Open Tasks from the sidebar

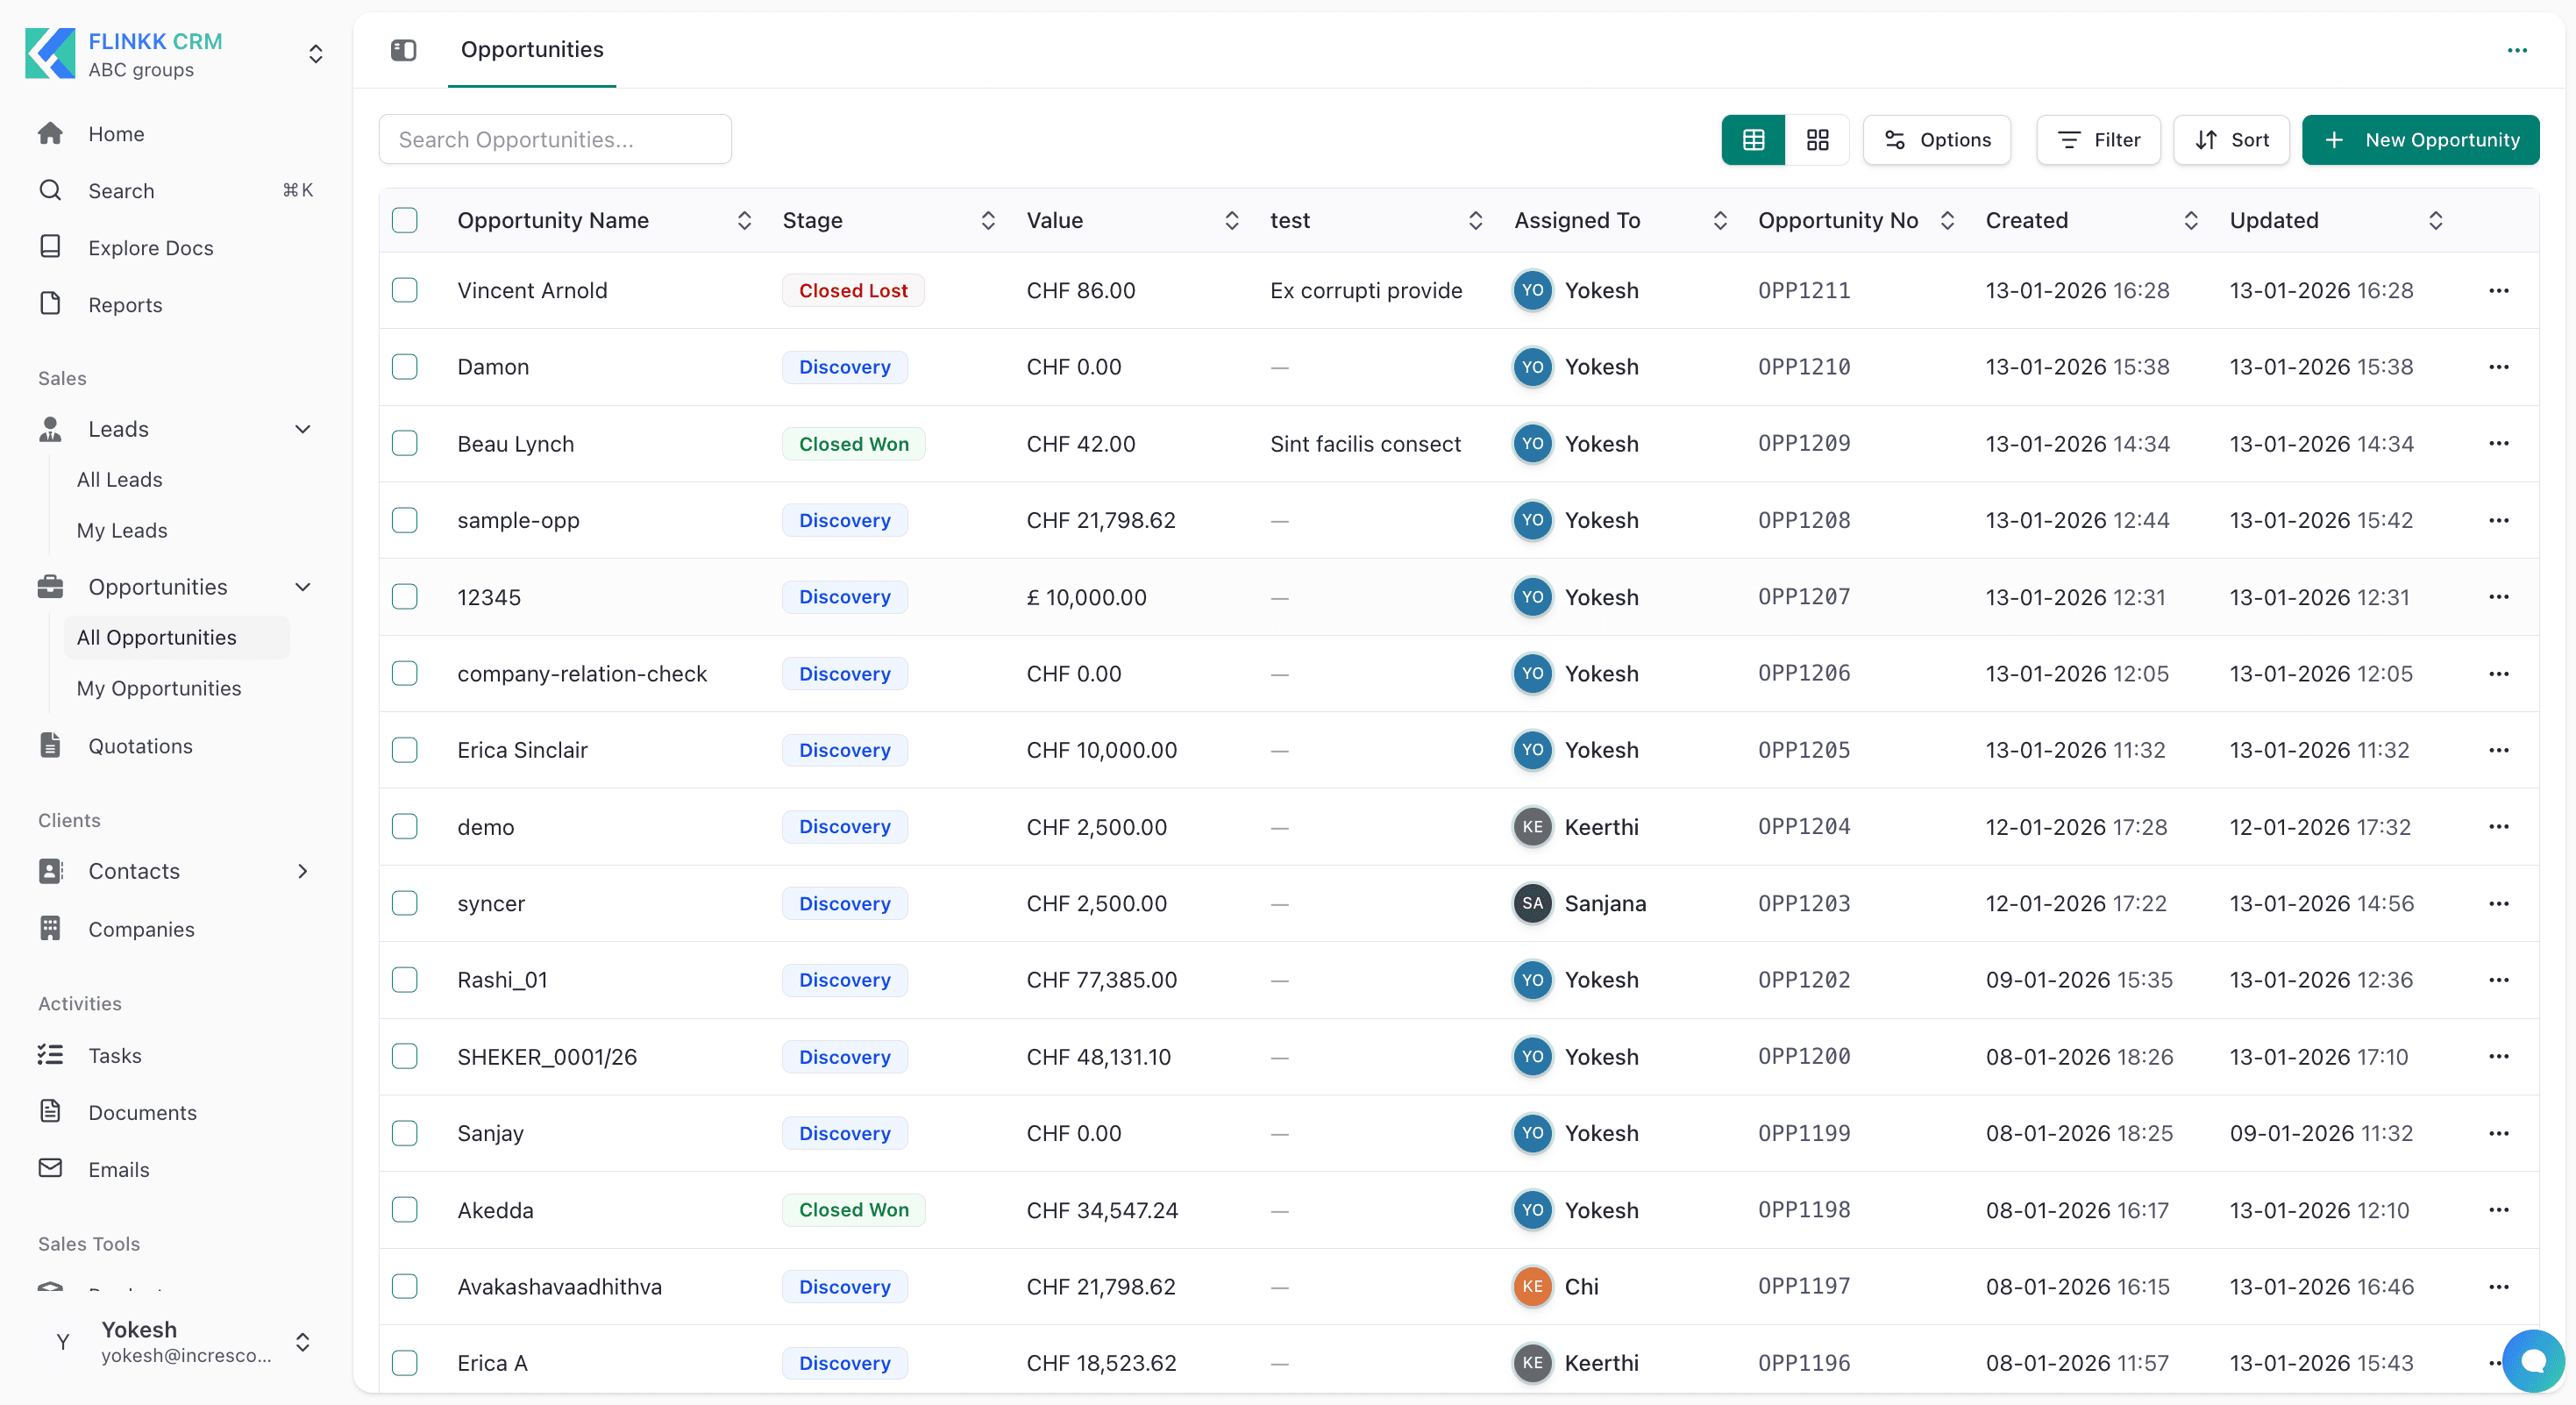point(114,1055)
